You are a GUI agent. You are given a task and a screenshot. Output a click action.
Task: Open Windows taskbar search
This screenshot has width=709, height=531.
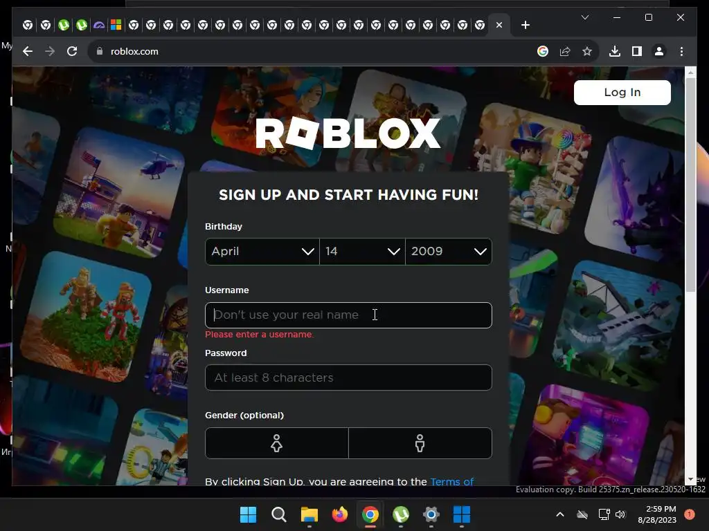pyautogui.click(x=278, y=514)
